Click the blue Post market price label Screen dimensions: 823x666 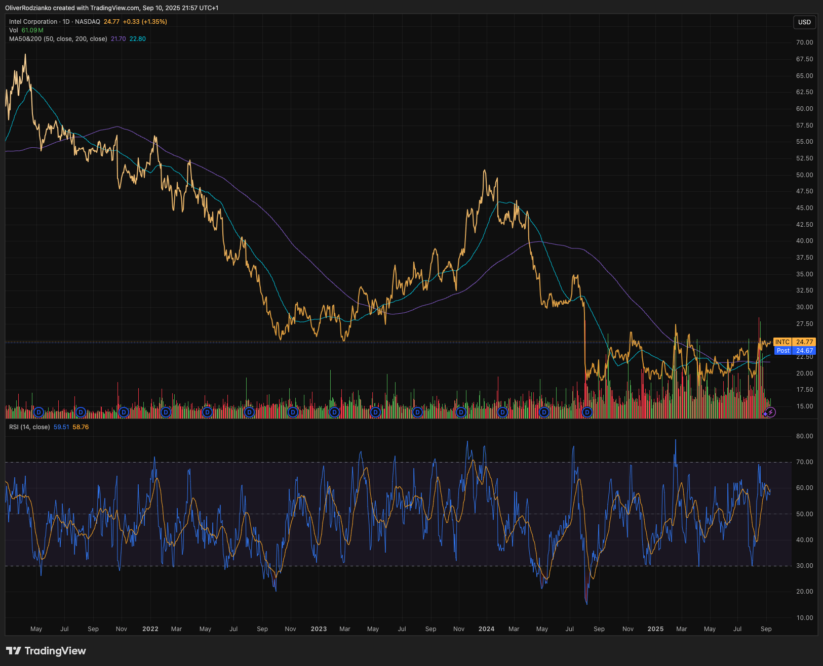(x=794, y=351)
